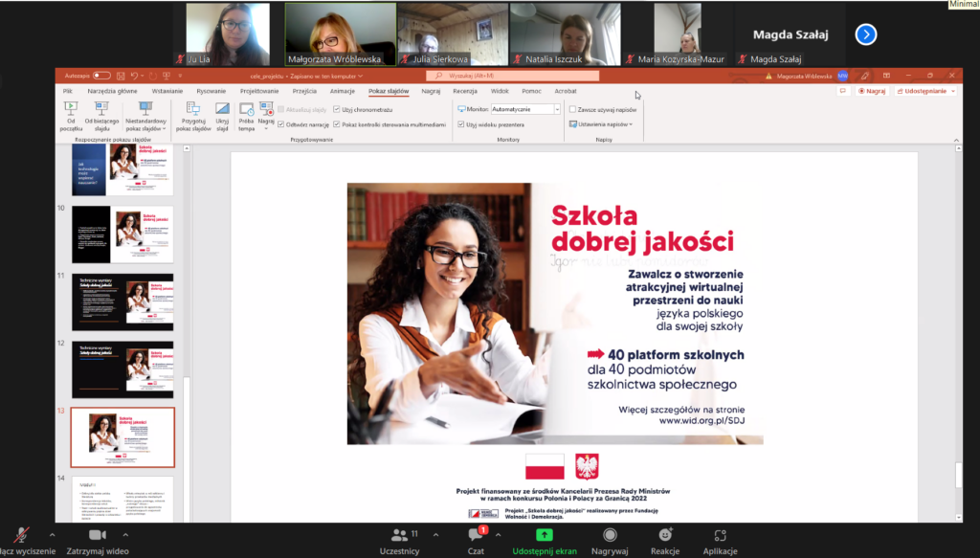Start slideshow with Od początku icon
Image resolution: width=980 pixels, height=558 pixels.
tap(70, 108)
